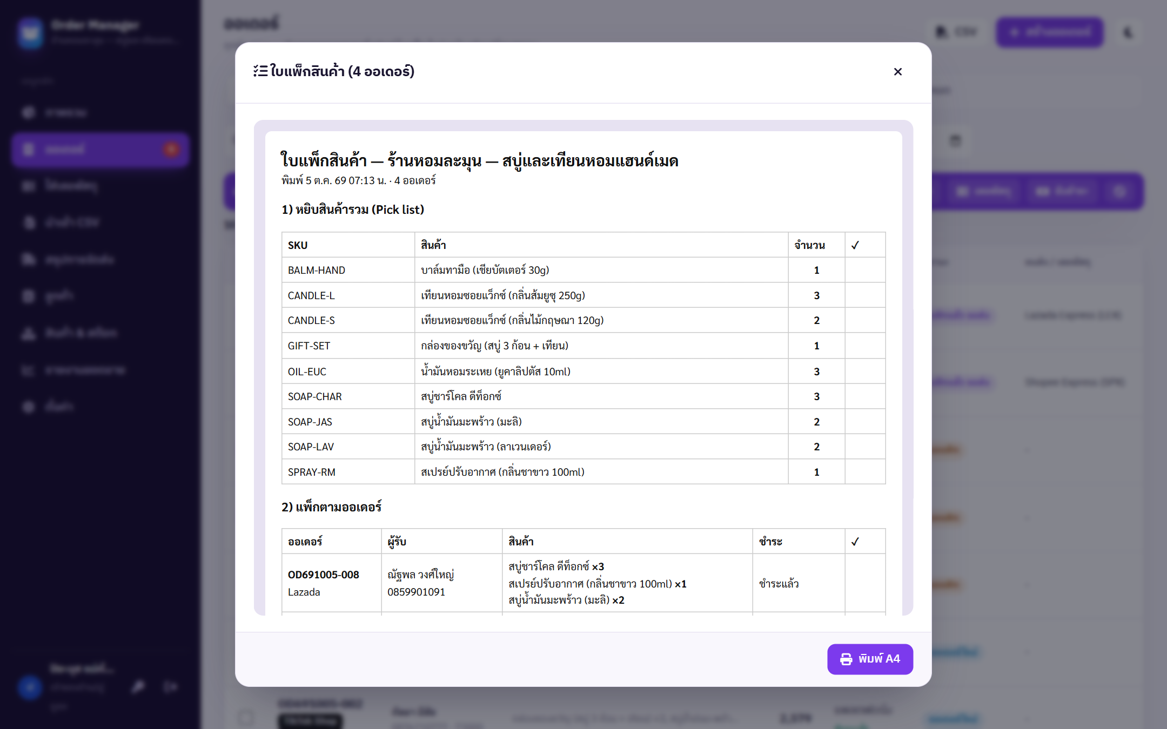Click heading 2) แพ็กตามออเดอร์
The width and height of the screenshot is (1167, 729).
click(x=331, y=507)
